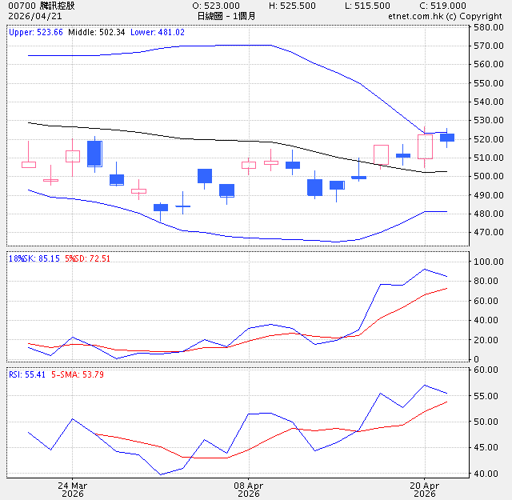Viewport: 512px width, 500px height.
Task: Click the 580.00 price axis label
Action: 487,27
